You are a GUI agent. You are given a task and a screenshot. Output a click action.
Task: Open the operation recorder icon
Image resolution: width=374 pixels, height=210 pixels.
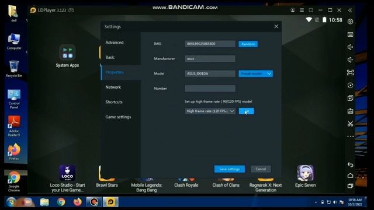[x=350, y=85]
